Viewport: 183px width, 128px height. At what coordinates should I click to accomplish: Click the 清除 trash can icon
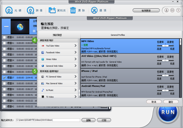73,11
